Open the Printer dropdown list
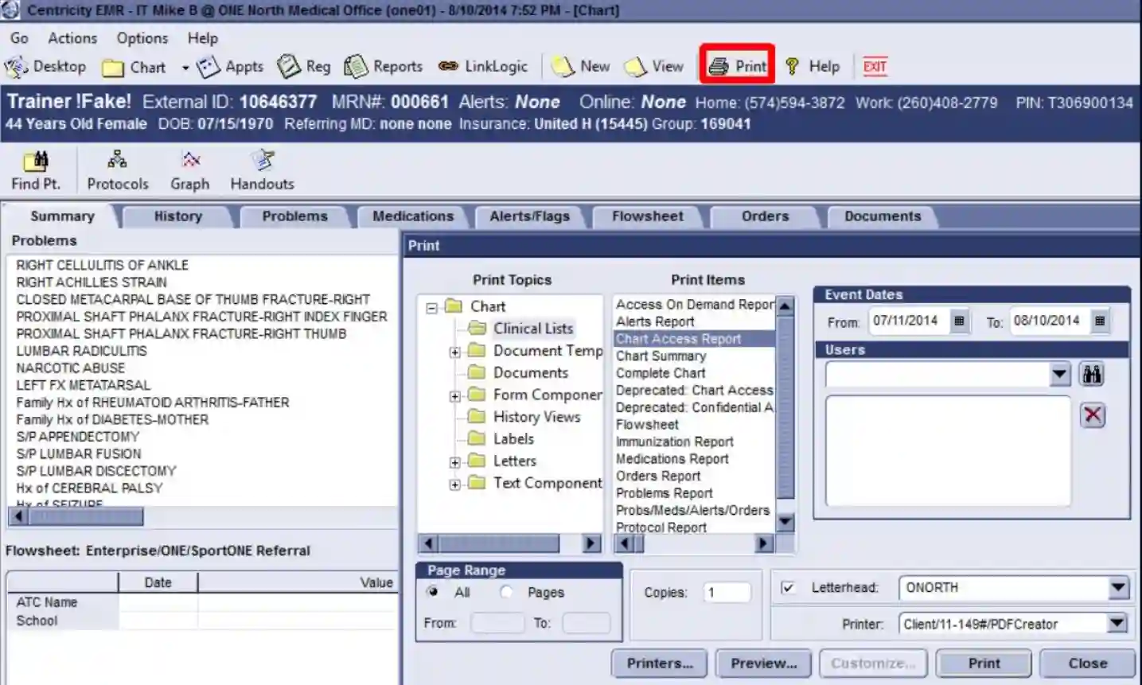The image size is (1142, 685). point(1117,624)
